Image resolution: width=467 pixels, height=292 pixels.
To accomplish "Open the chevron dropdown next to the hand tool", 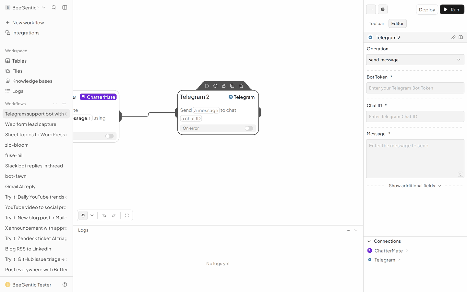I will point(92,215).
